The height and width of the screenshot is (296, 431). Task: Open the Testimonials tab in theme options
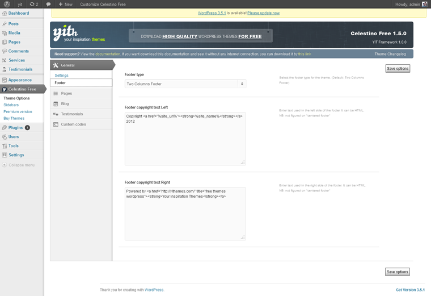(x=81, y=114)
